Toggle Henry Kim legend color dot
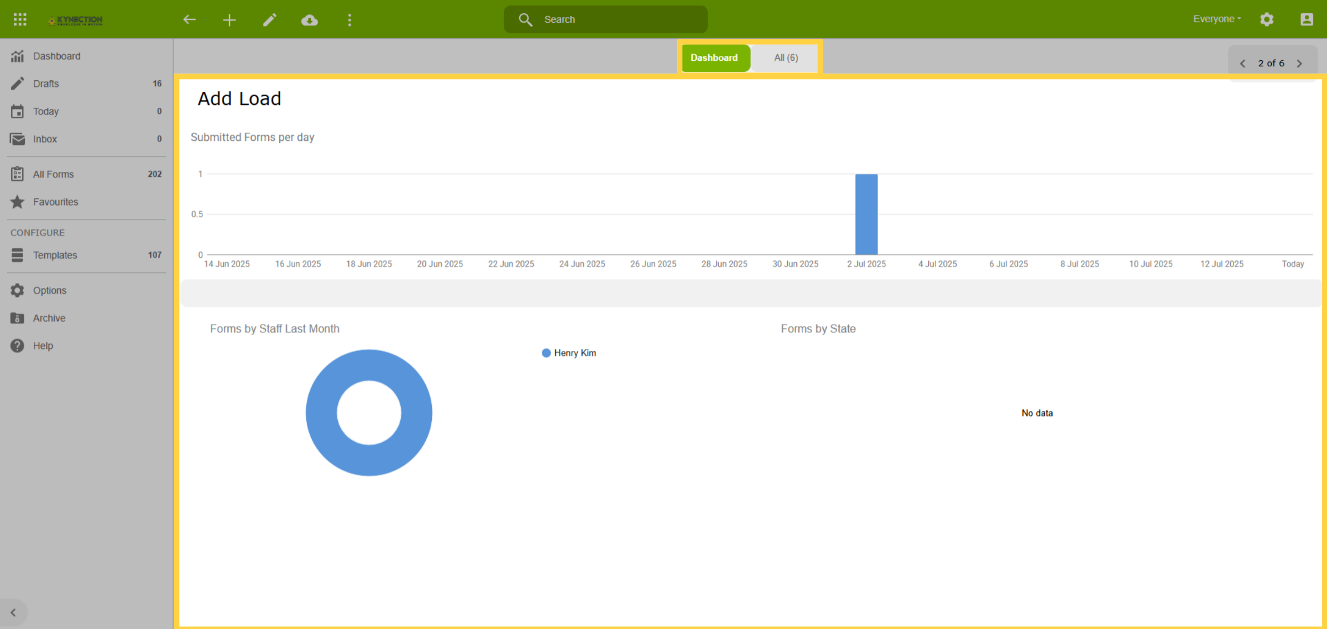1327x629 pixels. [x=546, y=353]
